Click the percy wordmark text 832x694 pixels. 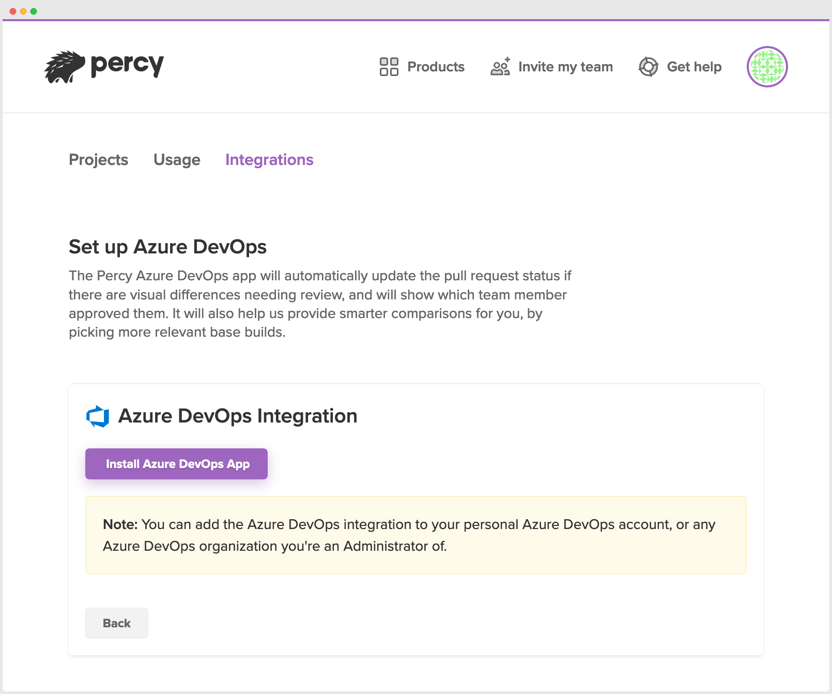tap(127, 65)
